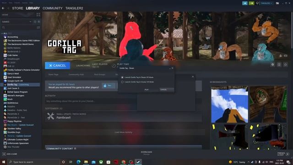Add Gorilla Tag to favorites with star

click(x=285, y=65)
